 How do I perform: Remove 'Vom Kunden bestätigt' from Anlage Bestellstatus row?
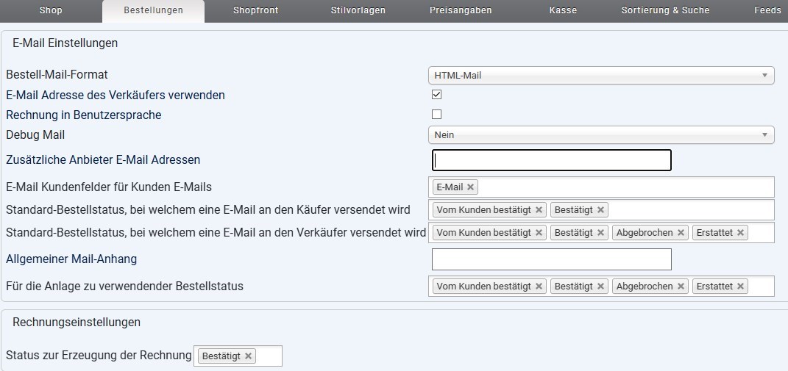[x=539, y=287]
